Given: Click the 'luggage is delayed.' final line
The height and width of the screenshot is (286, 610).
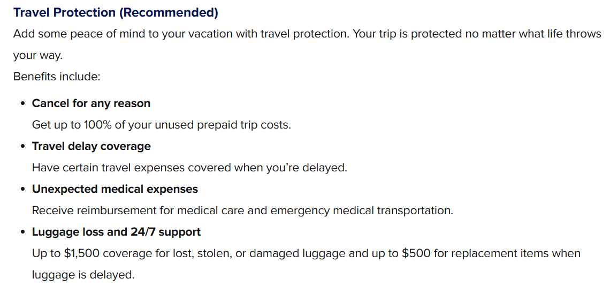Looking at the screenshot, I should click(x=83, y=275).
